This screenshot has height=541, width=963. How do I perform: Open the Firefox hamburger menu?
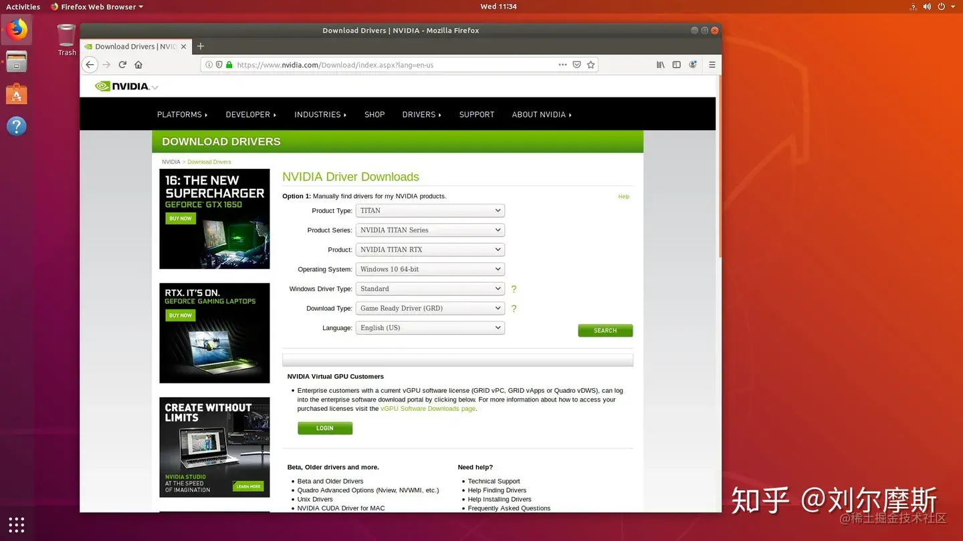(x=712, y=65)
